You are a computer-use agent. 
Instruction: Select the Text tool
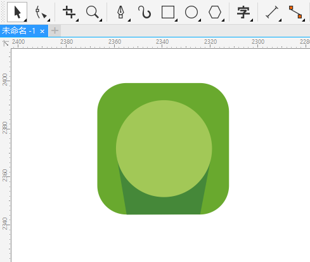pyautogui.click(x=243, y=12)
